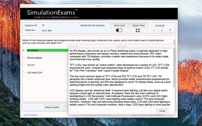The width and height of the screenshot is (202, 126).
Task: Select the Plasma display radio option
Action: 23,58
